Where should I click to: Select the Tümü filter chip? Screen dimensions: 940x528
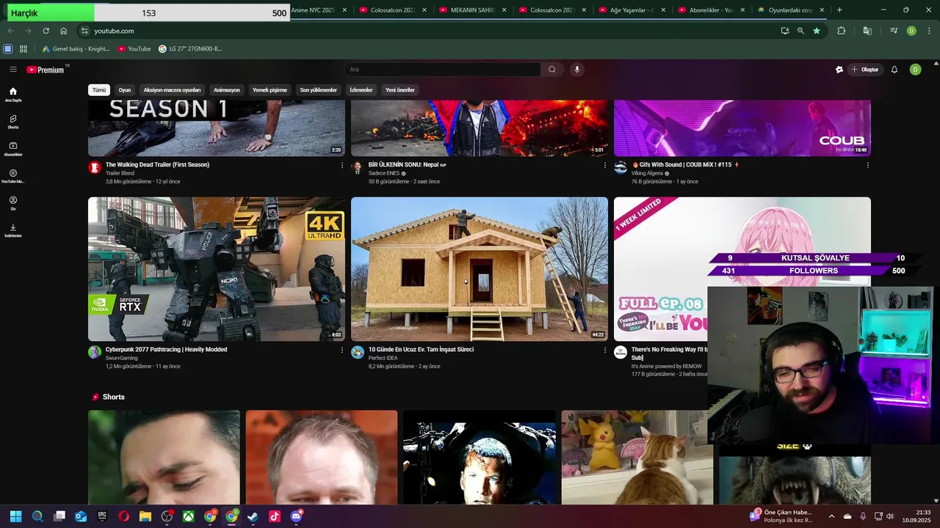click(x=99, y=90)
